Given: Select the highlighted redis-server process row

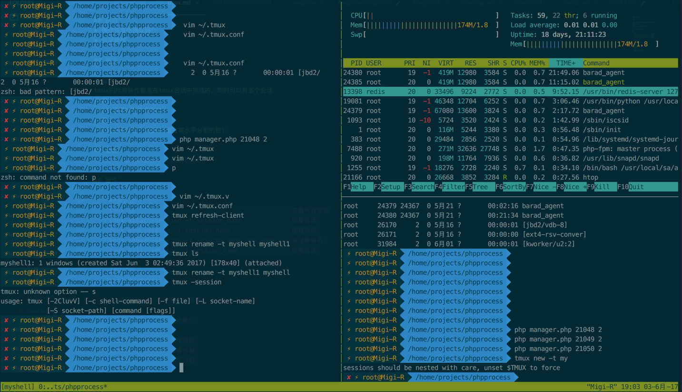Looking at the screenshot, I should click(510, 91).
